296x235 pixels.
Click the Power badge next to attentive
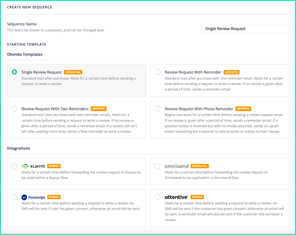pos(197,197)
